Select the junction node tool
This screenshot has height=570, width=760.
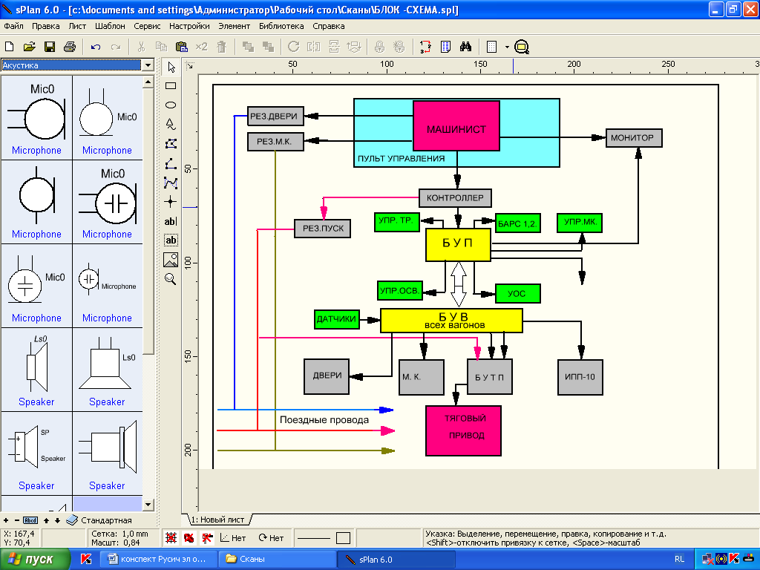[171, 202]
